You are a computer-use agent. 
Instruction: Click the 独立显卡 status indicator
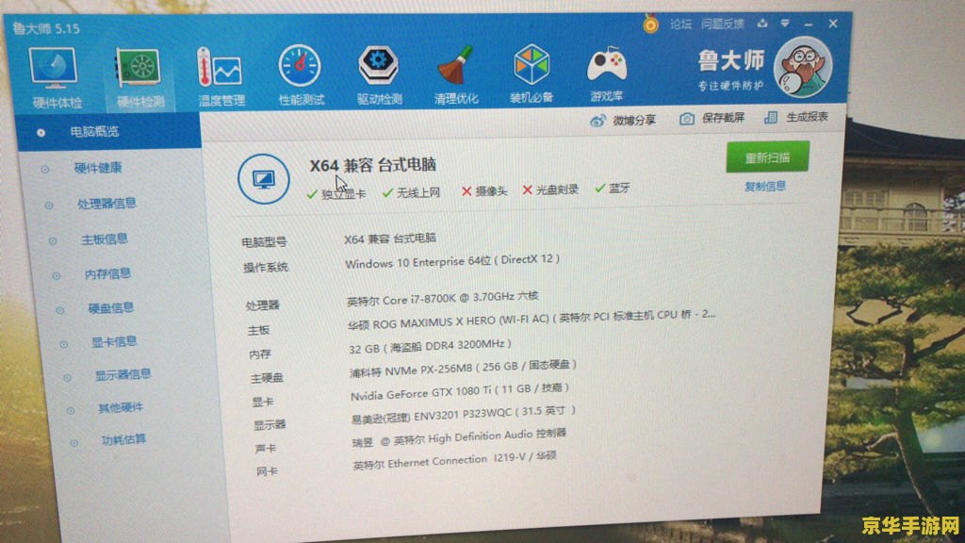click(336, 194)
